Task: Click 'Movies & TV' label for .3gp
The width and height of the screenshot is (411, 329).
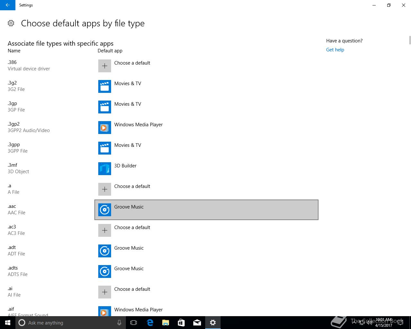Action: pos(127,104)
